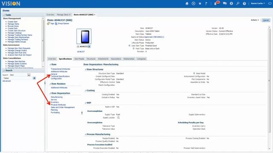This screenshot has width=273, height=153.
Task: Run search with arrow button beside Tablet
Action: (34, 78)
